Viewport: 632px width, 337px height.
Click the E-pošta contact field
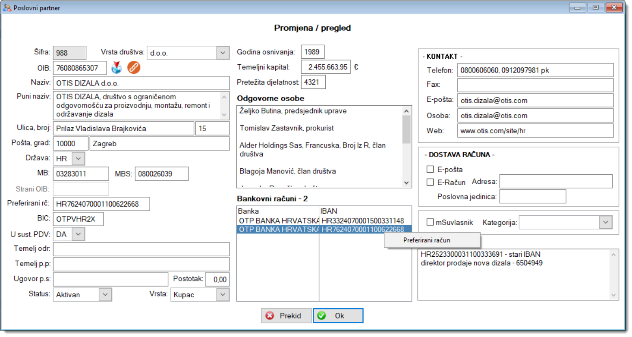pyautogui.click(x=535, y=100)
